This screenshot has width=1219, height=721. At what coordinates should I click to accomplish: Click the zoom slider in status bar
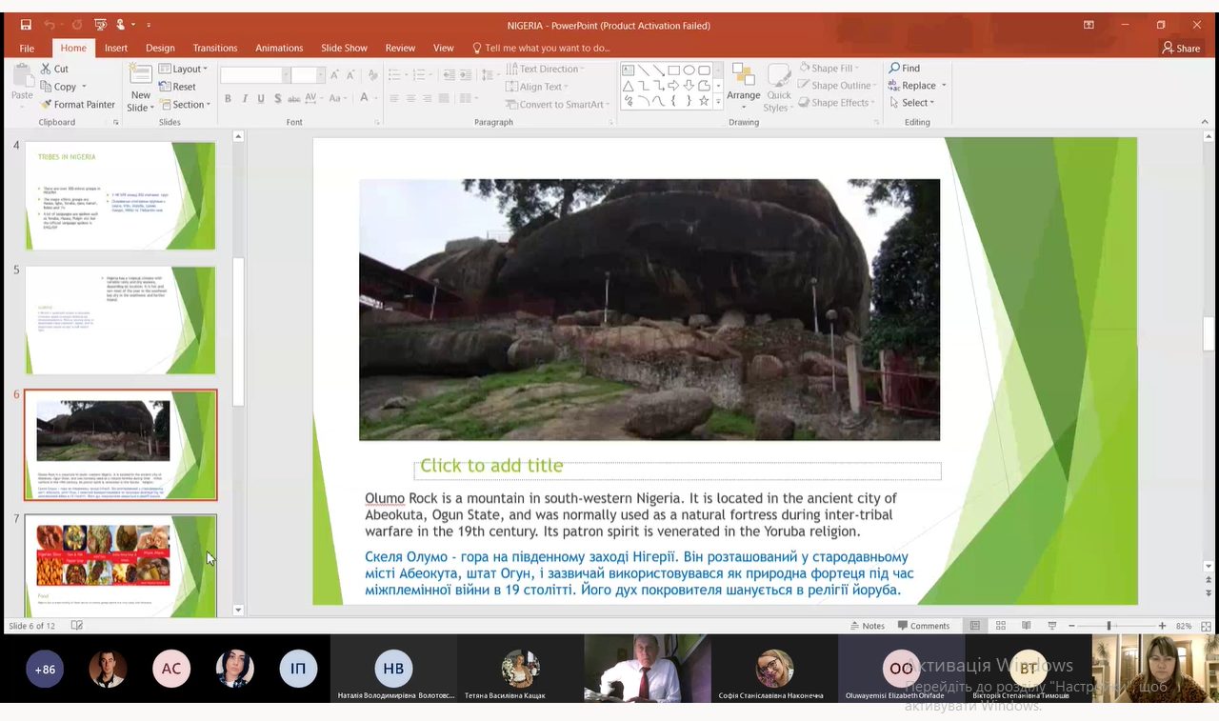coord(1109,626)
